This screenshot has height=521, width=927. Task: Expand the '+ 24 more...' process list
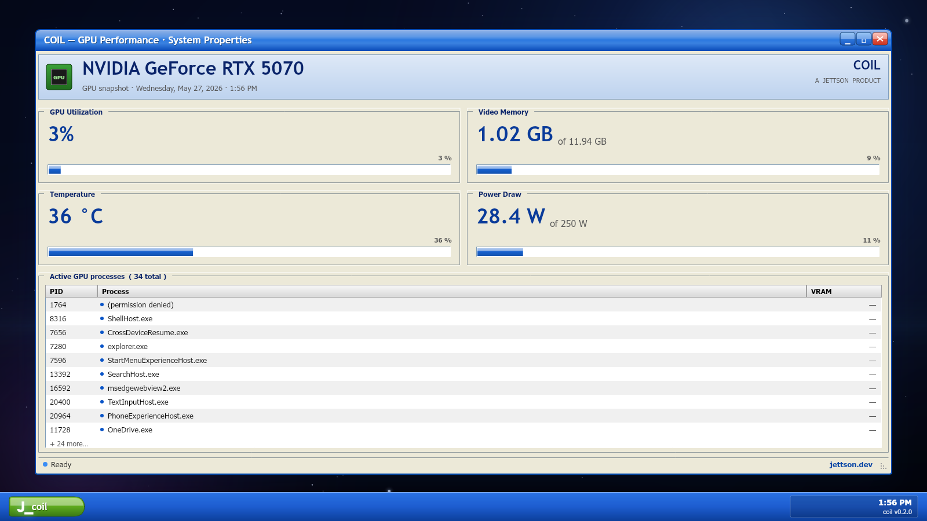coord(69,444)
